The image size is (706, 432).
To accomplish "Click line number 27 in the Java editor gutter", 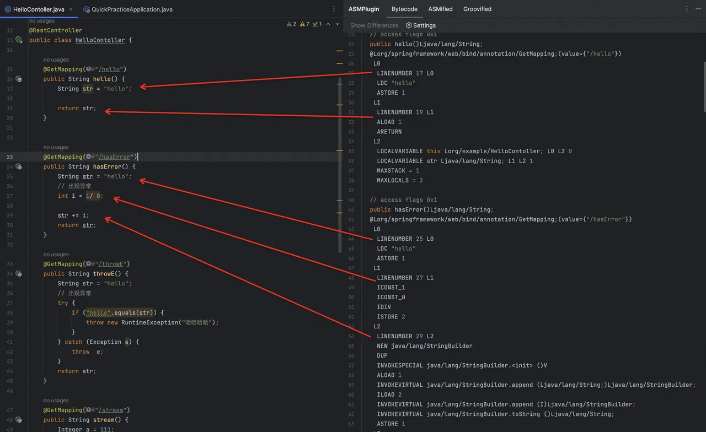I will 10,196.
